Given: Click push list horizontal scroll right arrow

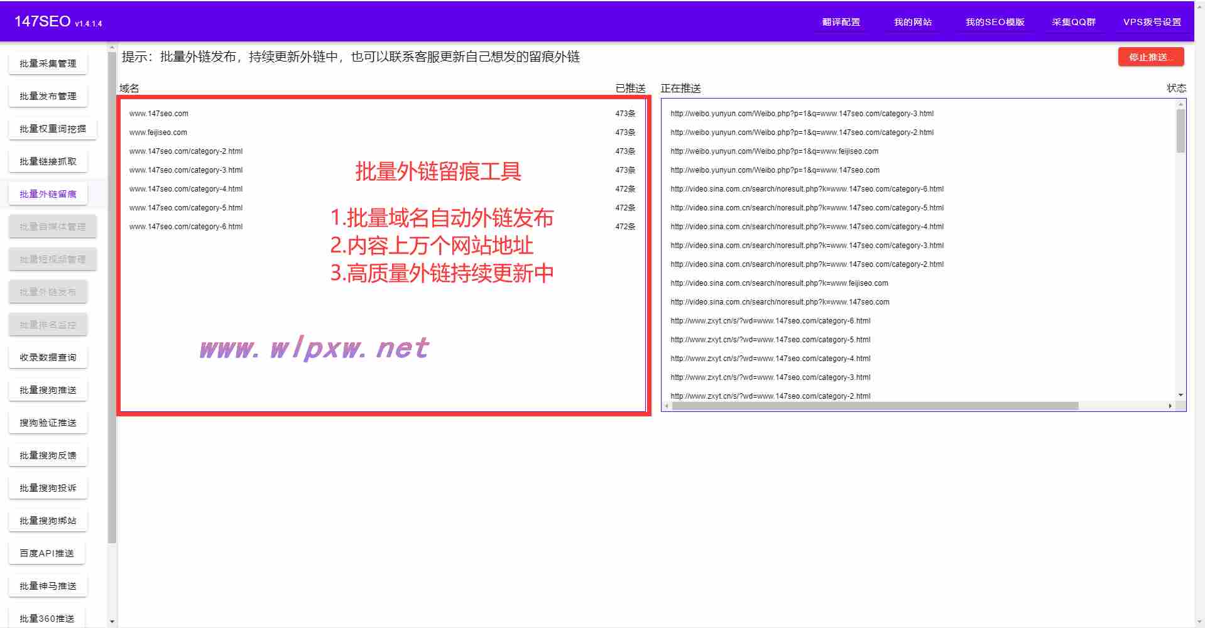Looking at the screenshot, I should tap(1170, 406).
